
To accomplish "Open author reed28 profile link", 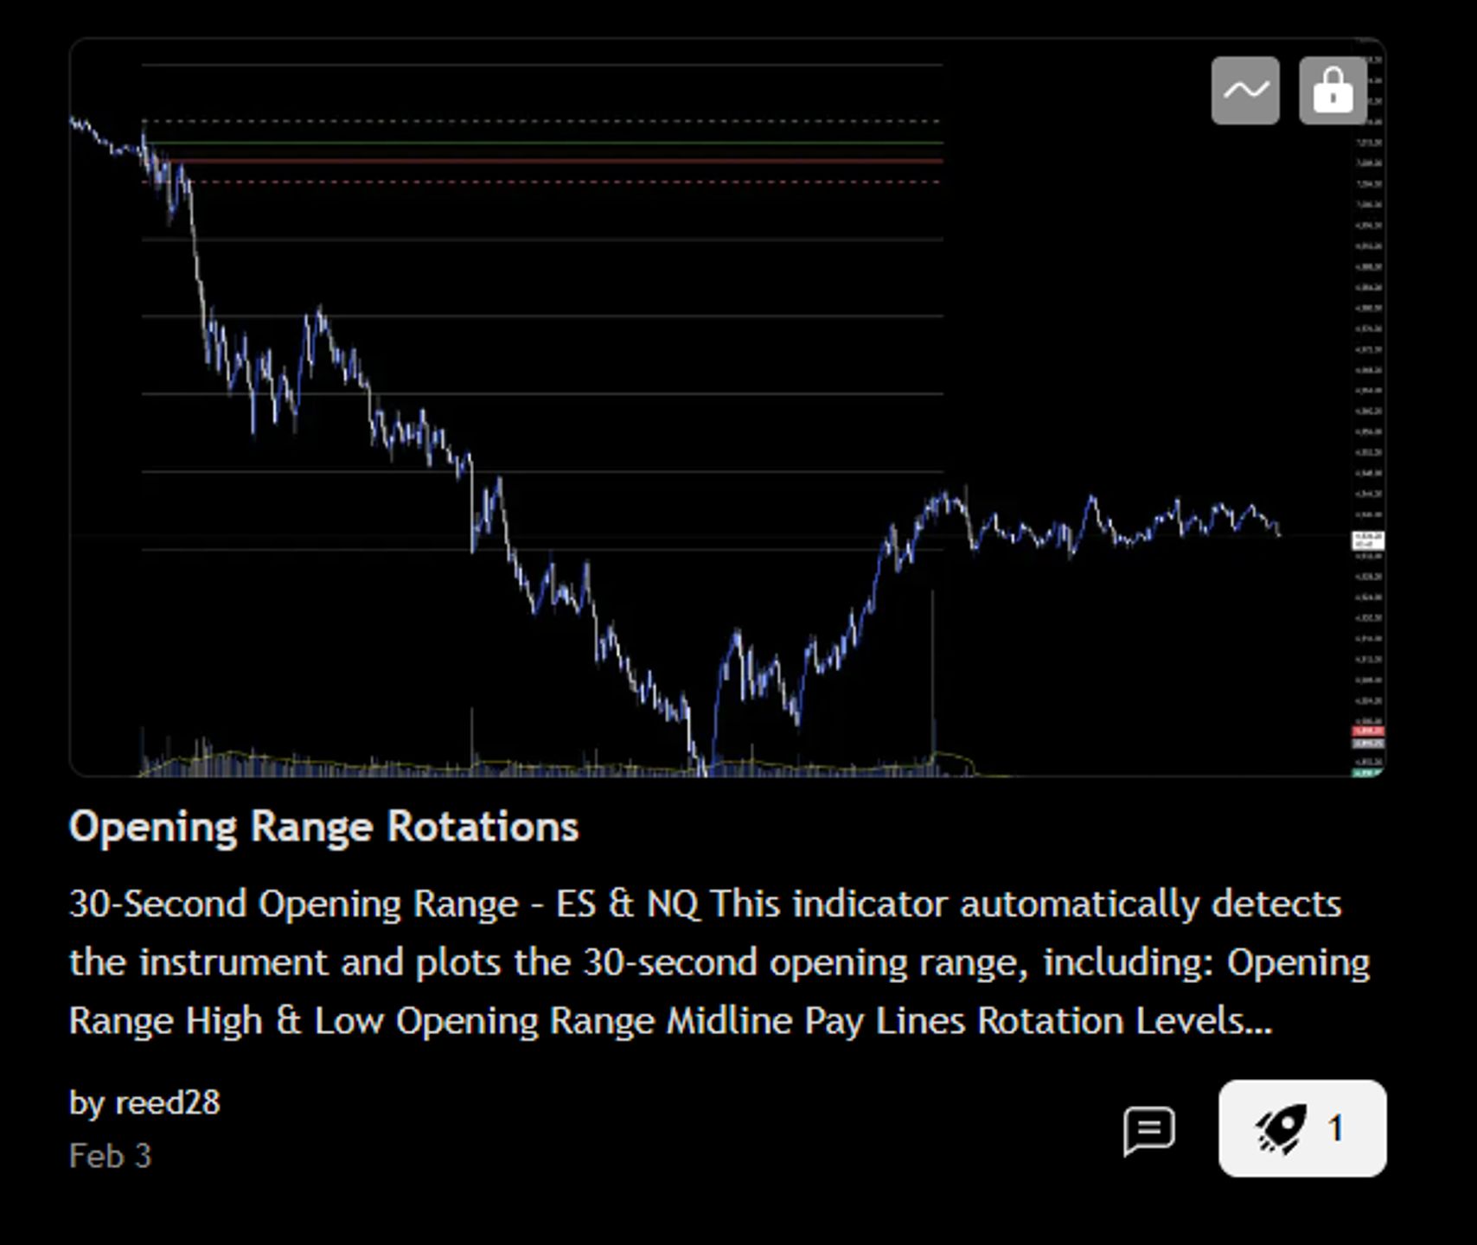I will point(167,1103).
